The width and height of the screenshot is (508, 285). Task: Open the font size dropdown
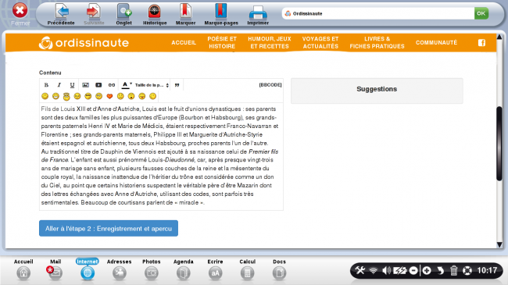tap(152, 85)
